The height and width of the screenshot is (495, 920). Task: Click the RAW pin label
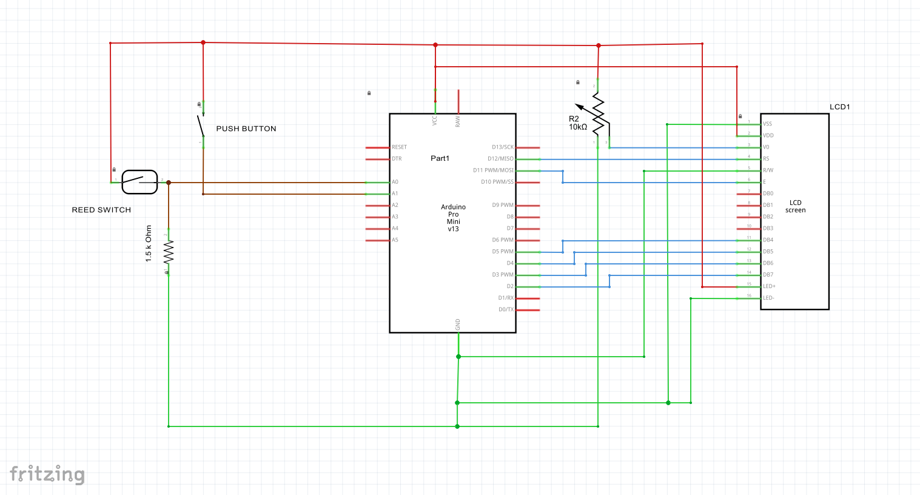[458, 121]
